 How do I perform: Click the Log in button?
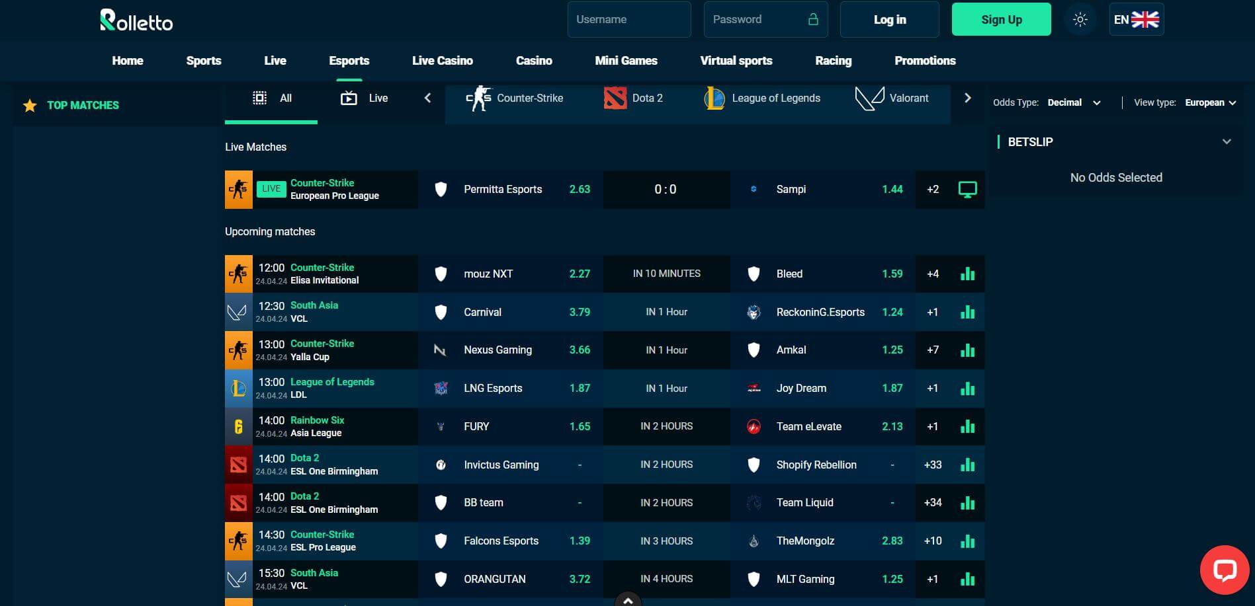click(x=889, y=19)
